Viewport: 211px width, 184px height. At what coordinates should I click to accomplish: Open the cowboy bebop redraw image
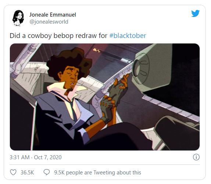(105, 97)
